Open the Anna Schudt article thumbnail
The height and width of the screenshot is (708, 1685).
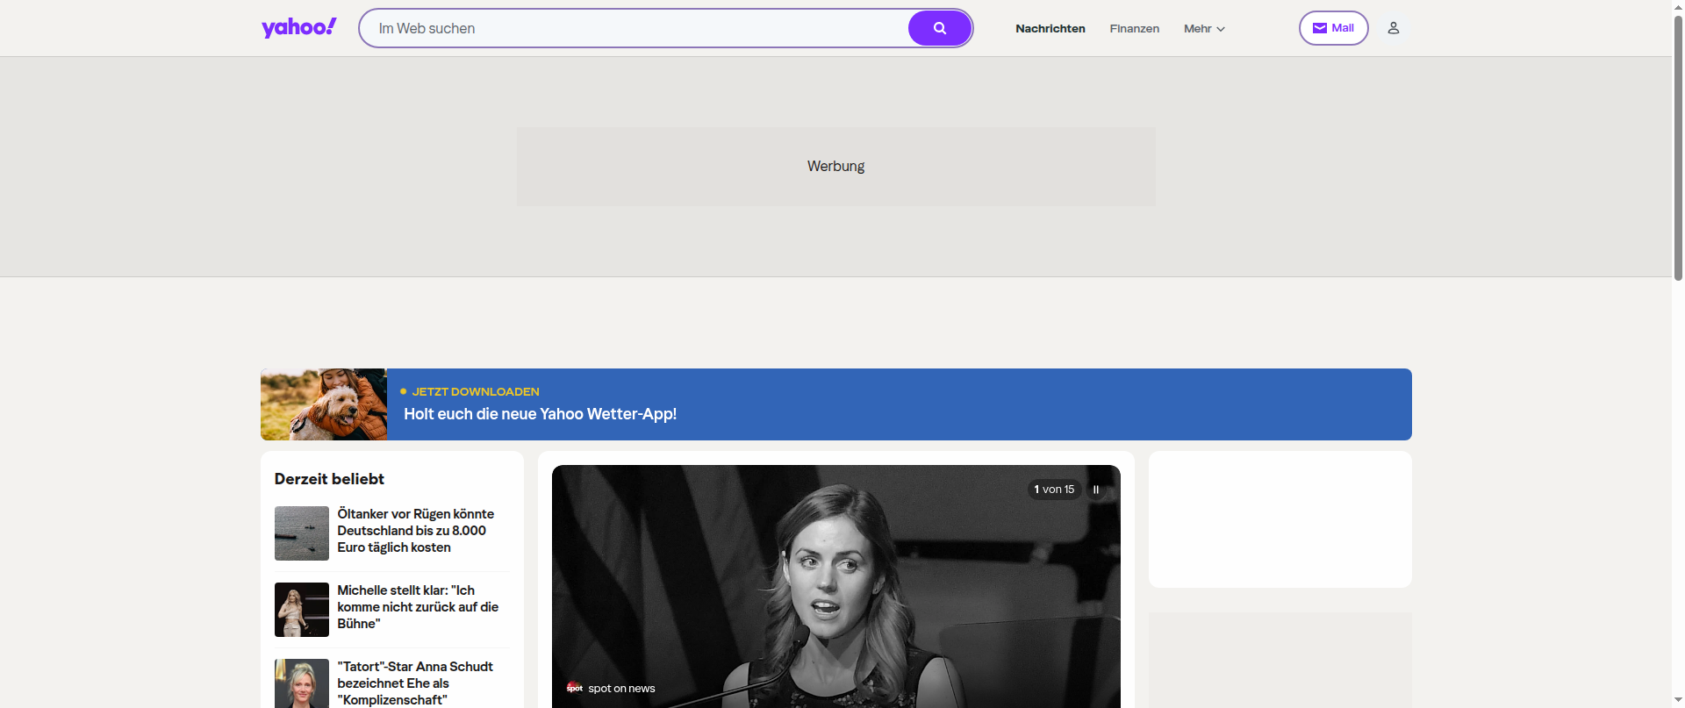pos(302,683)
